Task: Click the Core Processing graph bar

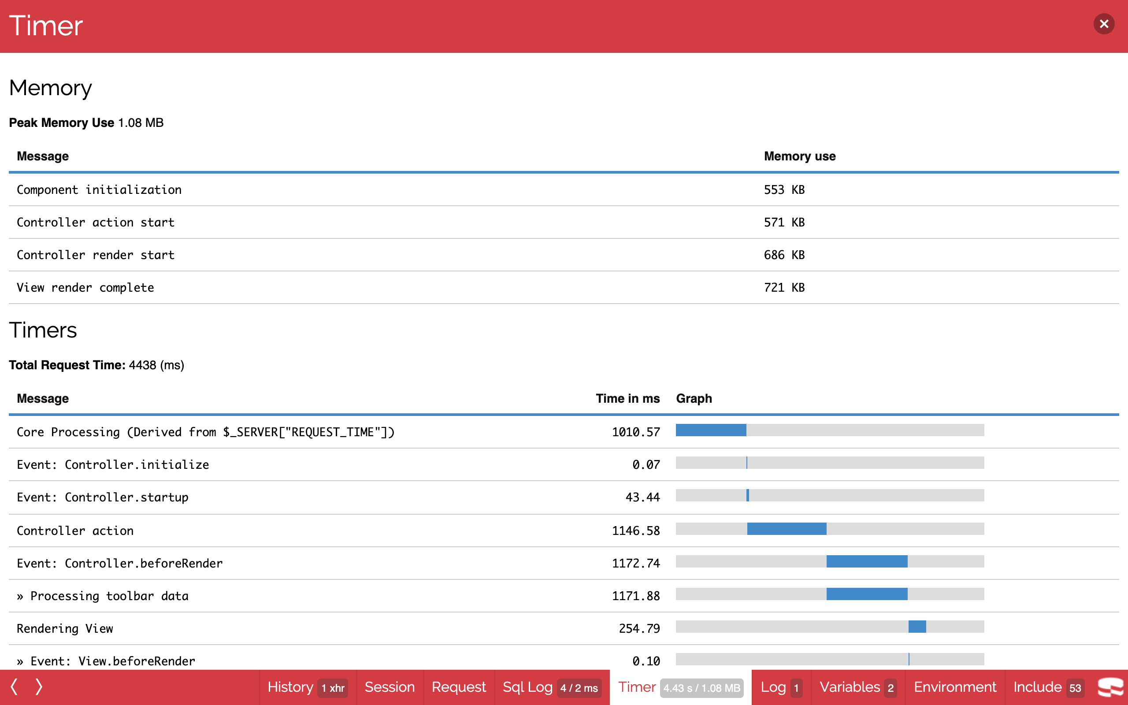Action: (x=711, y=430)
